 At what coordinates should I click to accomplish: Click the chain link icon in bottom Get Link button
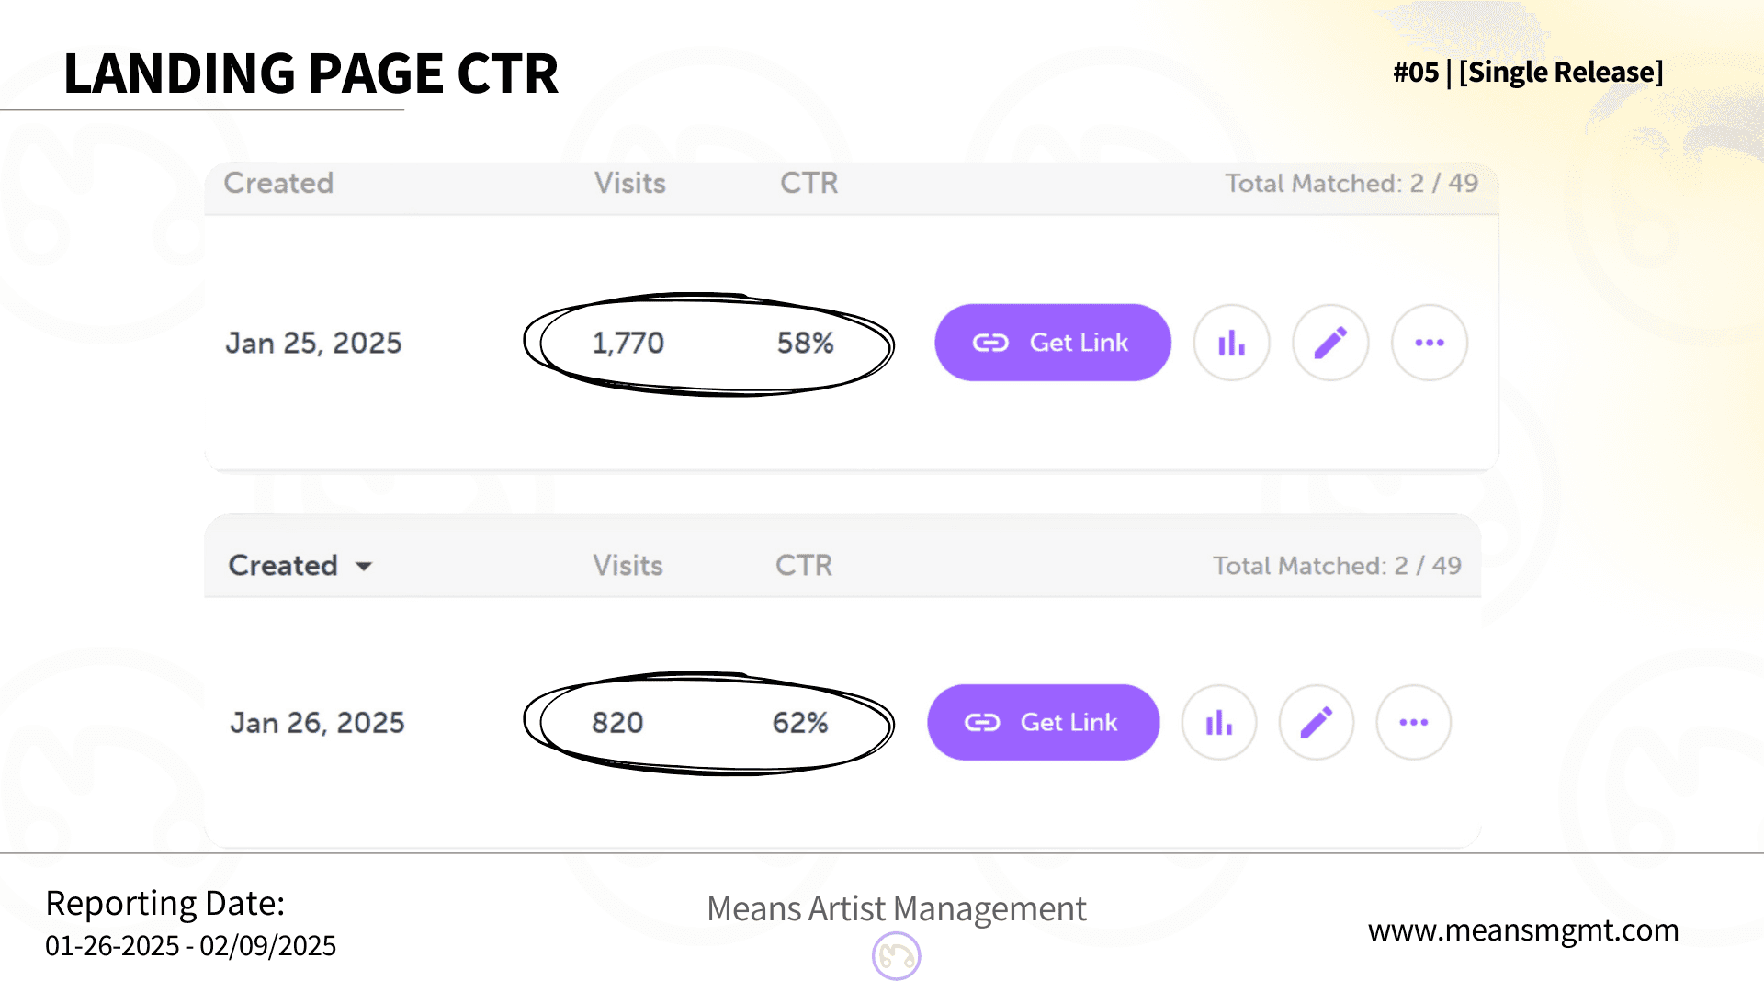pos(982,723)
